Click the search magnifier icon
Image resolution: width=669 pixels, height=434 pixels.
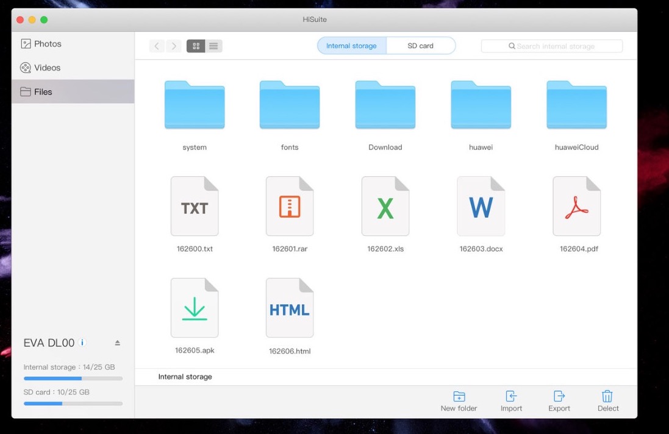click(x=512, y=46)
